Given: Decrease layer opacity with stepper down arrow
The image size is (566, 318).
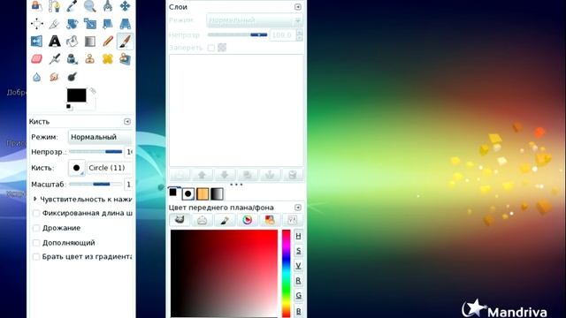Looking at the screenshot, I should pyautogui.click(x=299, y=37).
